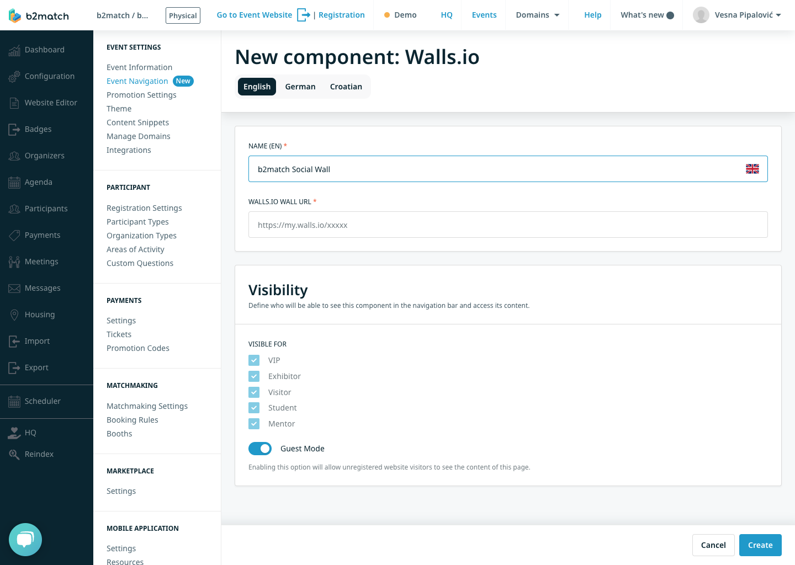Click the Agenda calendar icon
795x565 pixels.
point(14,183)
